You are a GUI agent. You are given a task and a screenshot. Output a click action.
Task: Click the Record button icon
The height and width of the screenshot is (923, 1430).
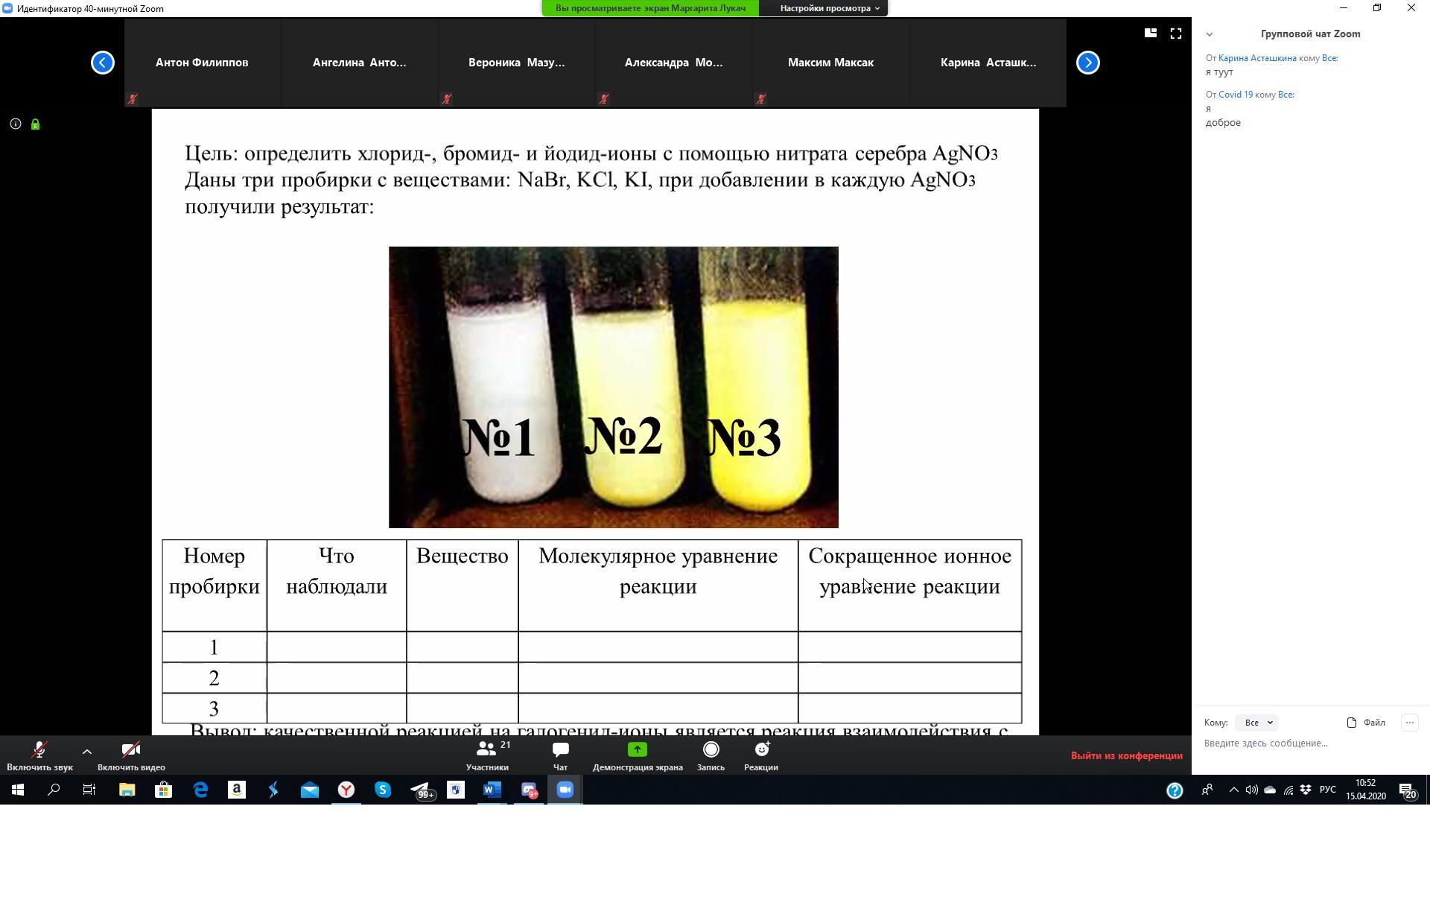(711, 749)
